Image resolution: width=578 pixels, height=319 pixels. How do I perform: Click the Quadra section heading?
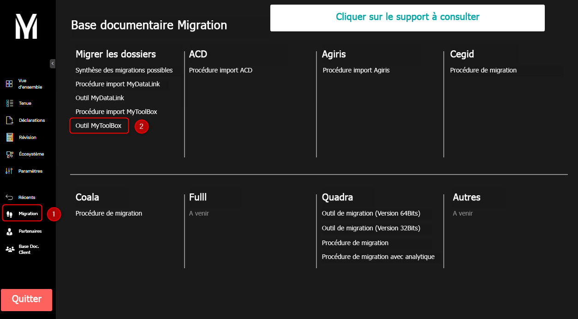[337, 197]
